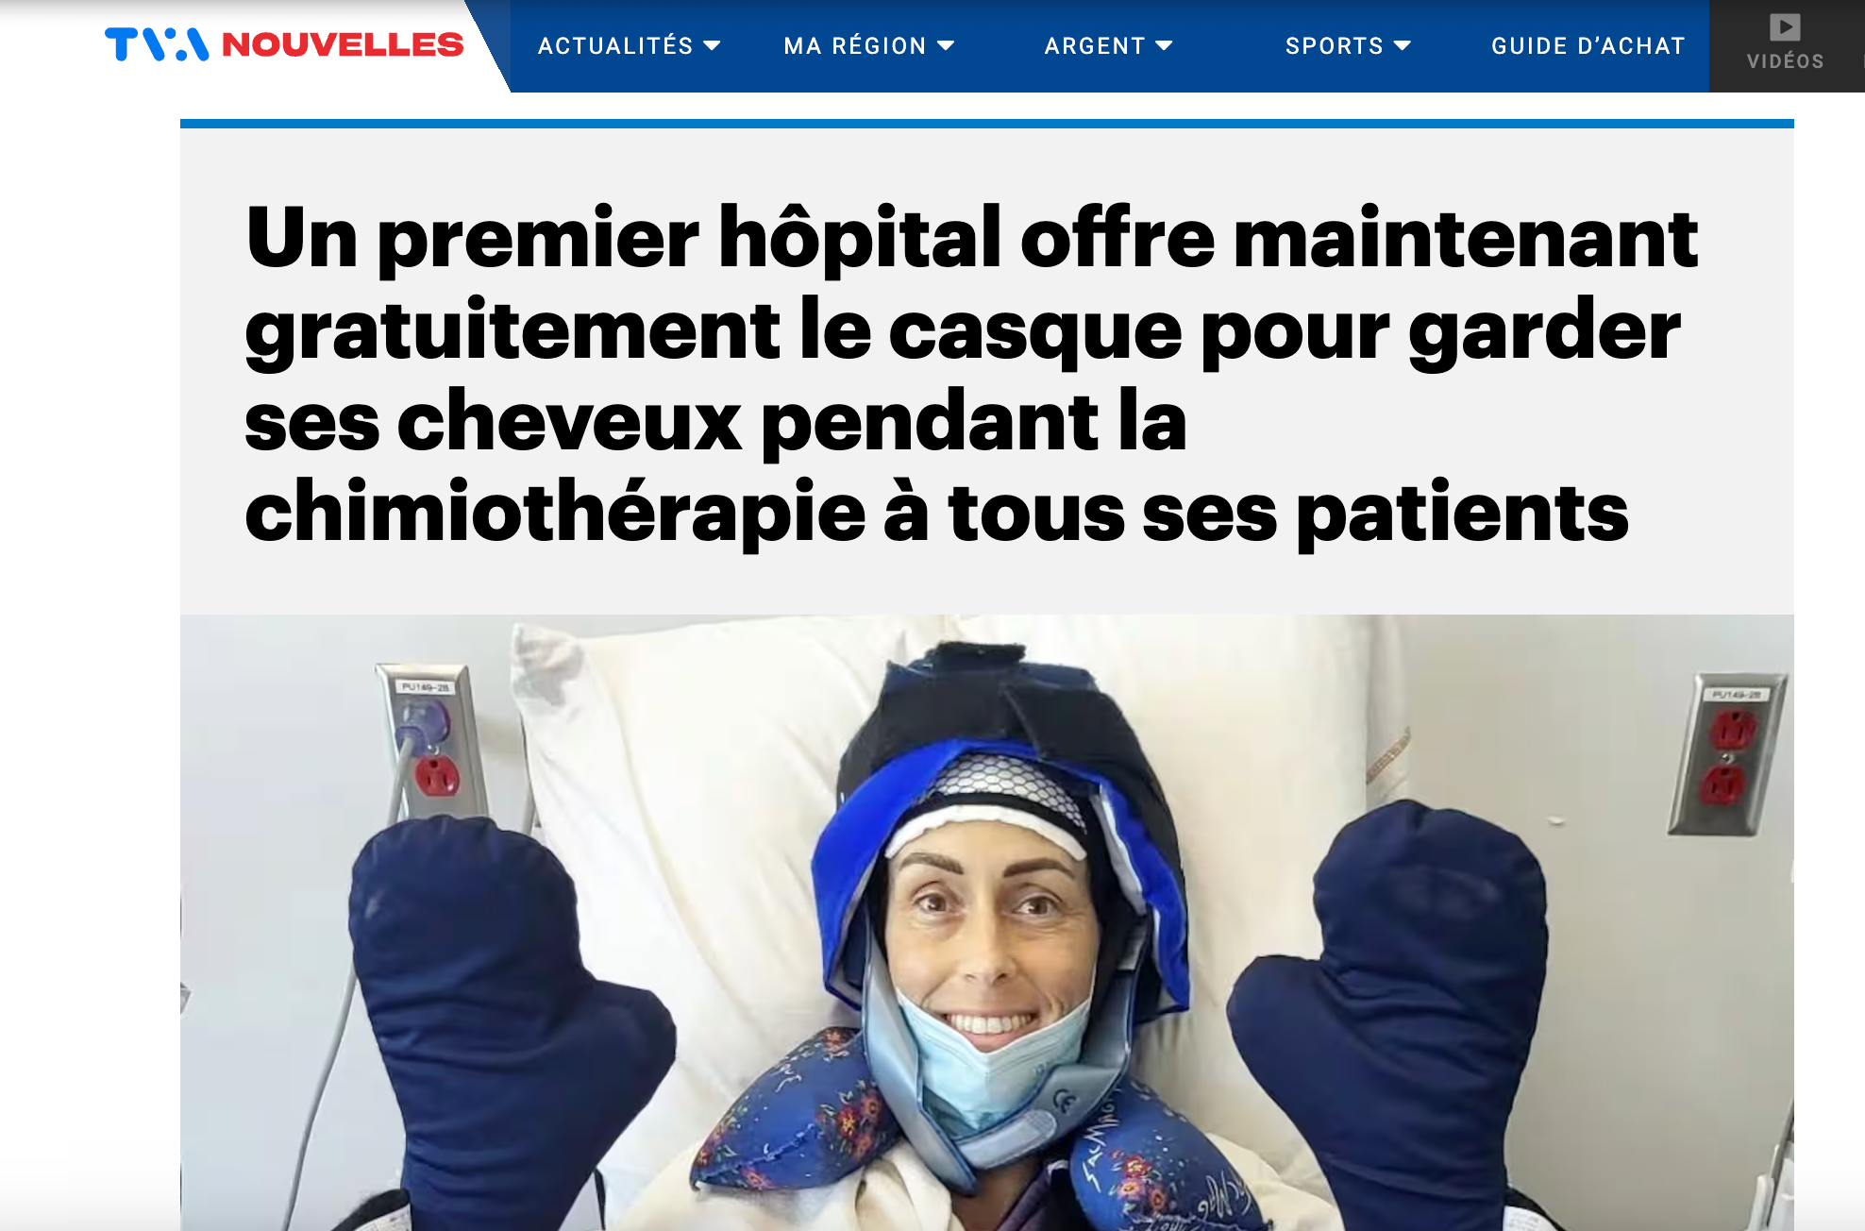Click the Vidéos play icon
The image size is (1865, 1231).
(1785, 26)
